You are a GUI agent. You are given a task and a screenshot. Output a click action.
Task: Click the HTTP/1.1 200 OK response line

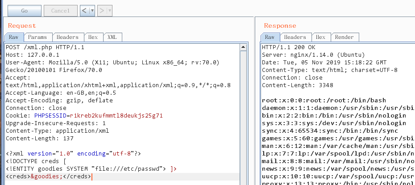tap(288, 48)
